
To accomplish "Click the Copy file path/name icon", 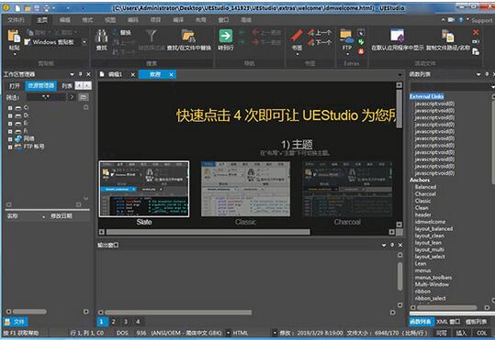I will [x=448, y=36].
